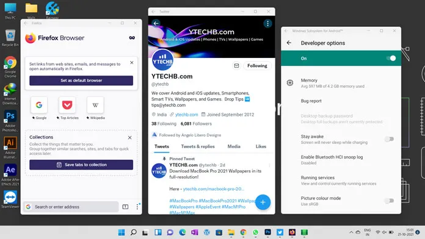Viewport: 425px width, 239px height.
Task: Open the Walls folder on desktop
Action: (31, 11)
